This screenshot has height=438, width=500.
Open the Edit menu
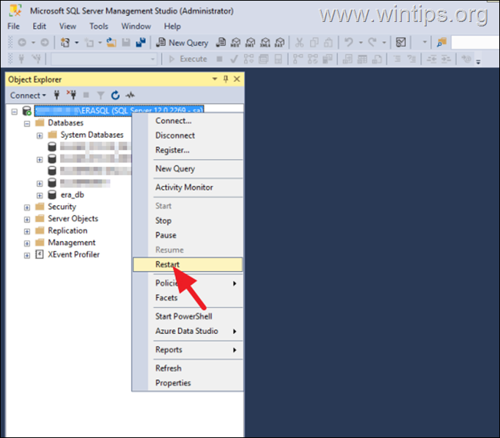39,26
